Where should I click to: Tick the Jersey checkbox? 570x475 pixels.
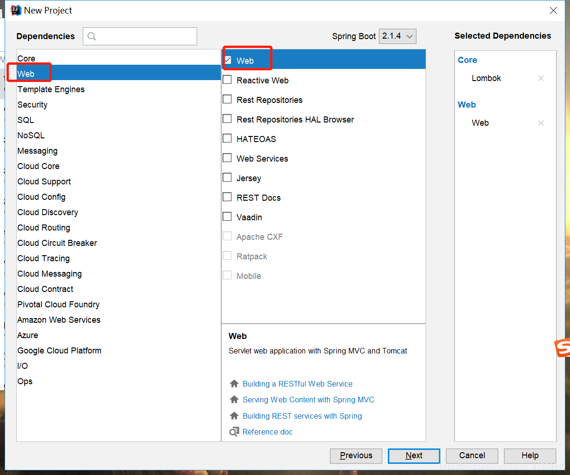[227, 177]
